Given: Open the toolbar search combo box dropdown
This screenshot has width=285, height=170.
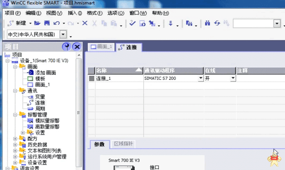Looking at the screenshot, I should (x=277, y=24).
